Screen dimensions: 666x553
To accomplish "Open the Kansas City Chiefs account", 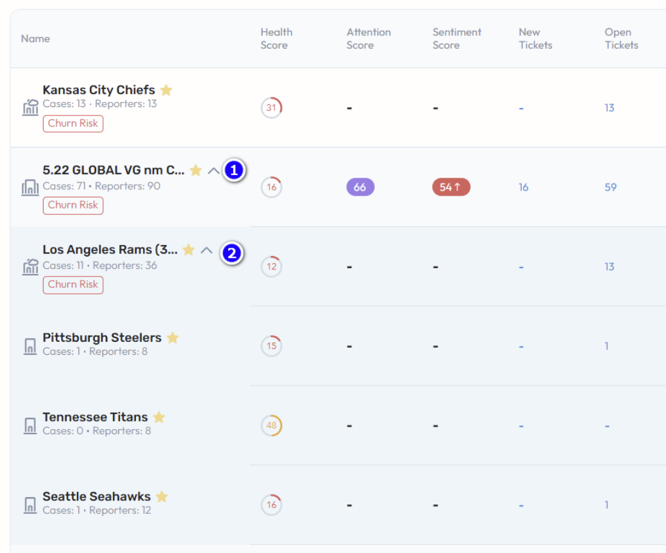I will click(99, 90).
